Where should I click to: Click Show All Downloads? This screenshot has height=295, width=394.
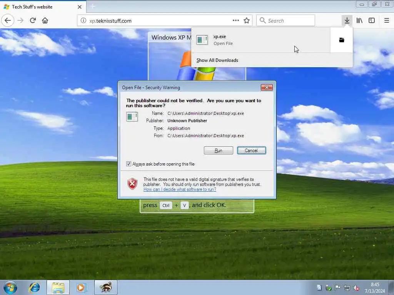[x=217, y=60]
